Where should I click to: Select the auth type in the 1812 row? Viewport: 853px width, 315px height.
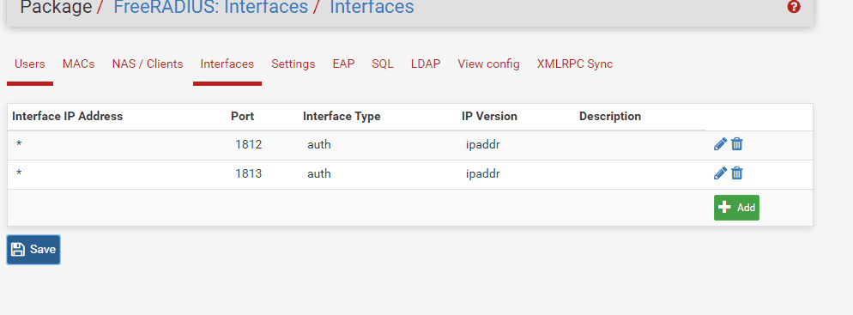coord(318,145)
